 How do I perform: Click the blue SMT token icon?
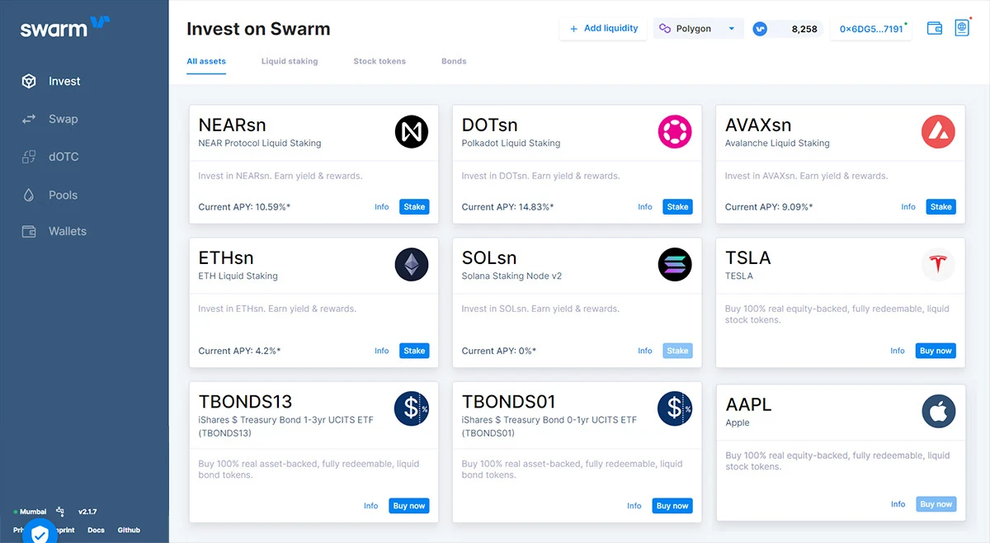pyautogui.click(x=760, y=29)
